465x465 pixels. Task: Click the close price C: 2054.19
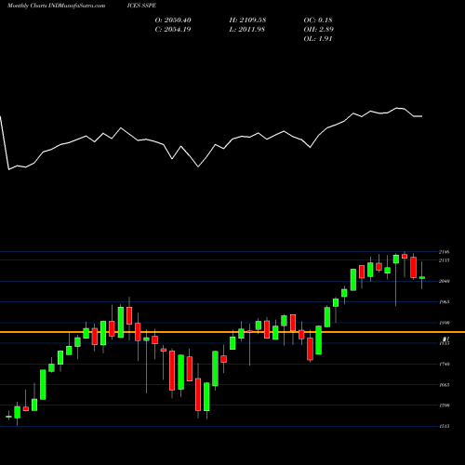click(173, 30)
